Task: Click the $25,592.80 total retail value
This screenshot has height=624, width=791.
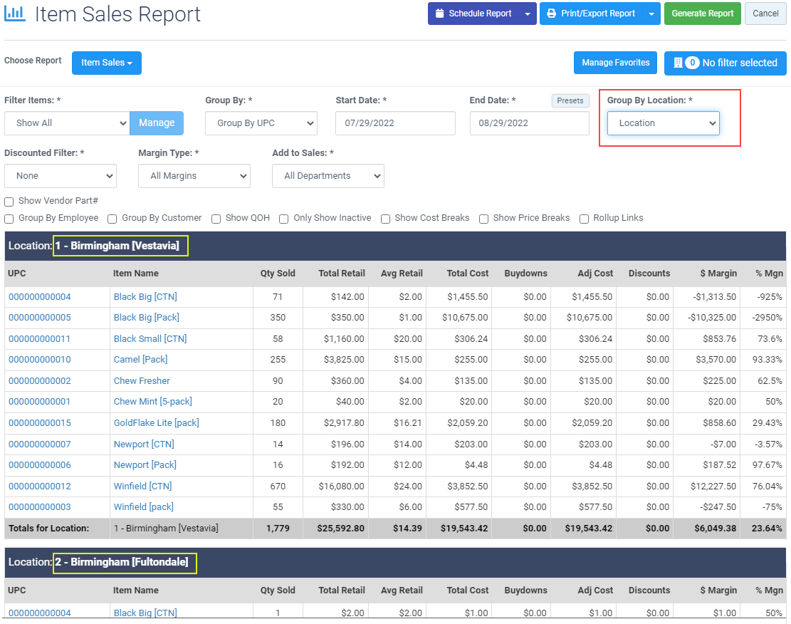Action: pyautogui.click(x=340, y=529)
